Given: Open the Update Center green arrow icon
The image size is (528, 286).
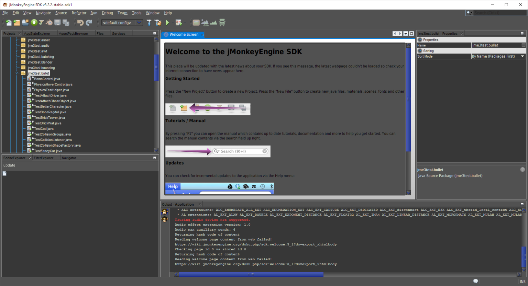Looking at the screenshot, I should click(34, 23).
